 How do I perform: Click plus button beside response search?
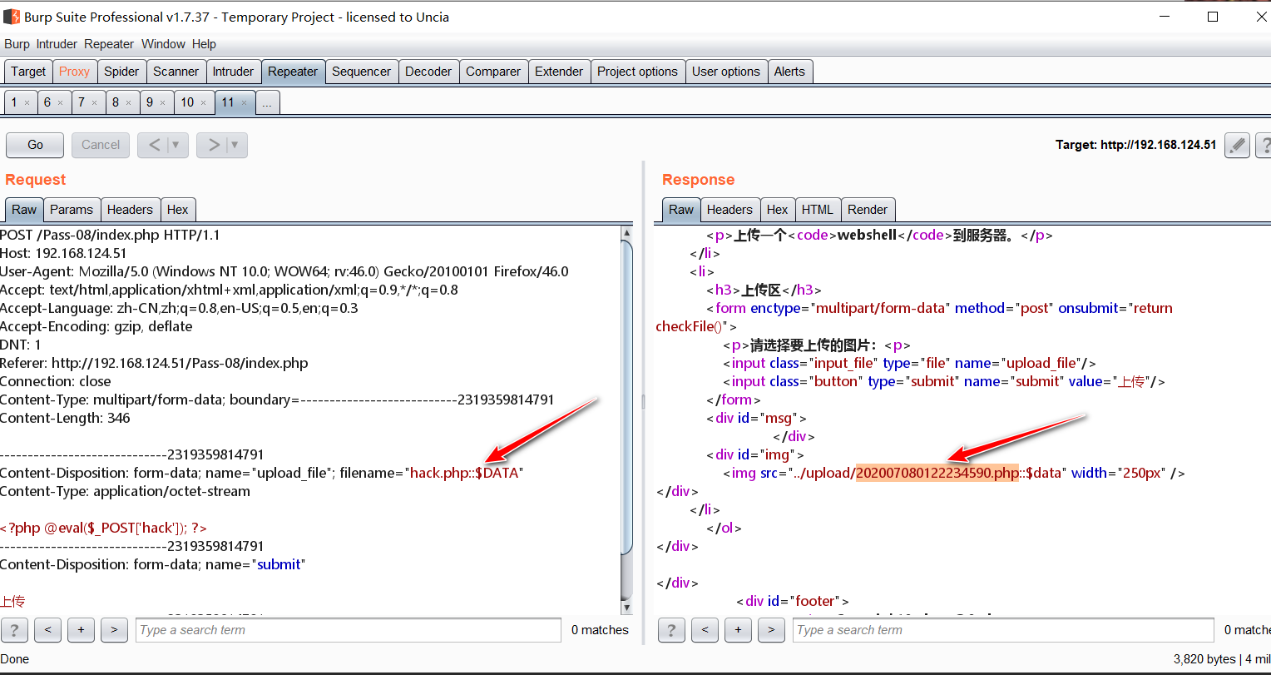click(x=738, y=630)
